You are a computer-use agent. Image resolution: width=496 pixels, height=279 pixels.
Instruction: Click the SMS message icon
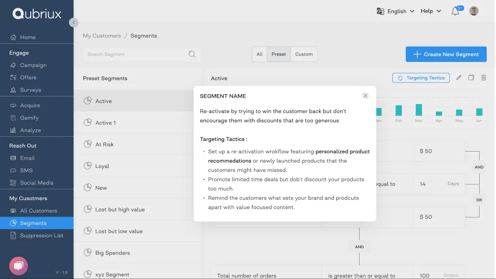pos(13,170)
